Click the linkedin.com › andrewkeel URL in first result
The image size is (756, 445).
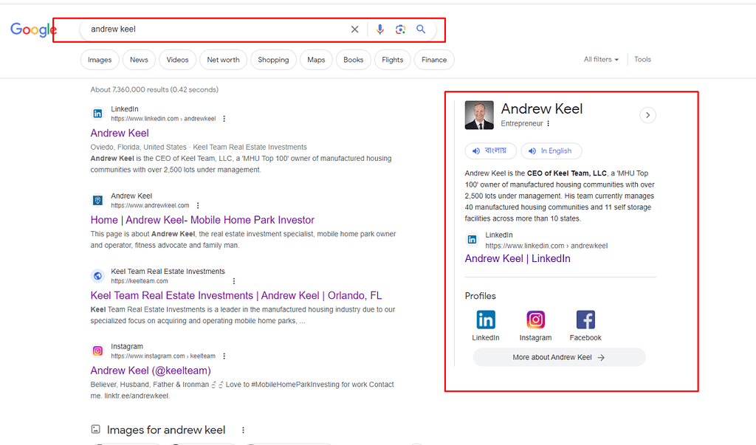coord(163,119)
